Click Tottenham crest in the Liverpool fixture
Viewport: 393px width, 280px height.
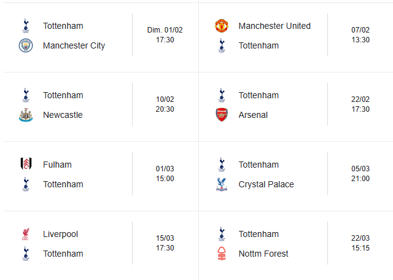pos(25,254)
